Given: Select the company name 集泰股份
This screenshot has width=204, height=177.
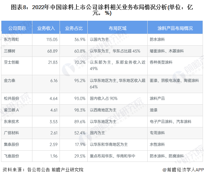Looking at the screenshot, I should (x=11, y=144).
